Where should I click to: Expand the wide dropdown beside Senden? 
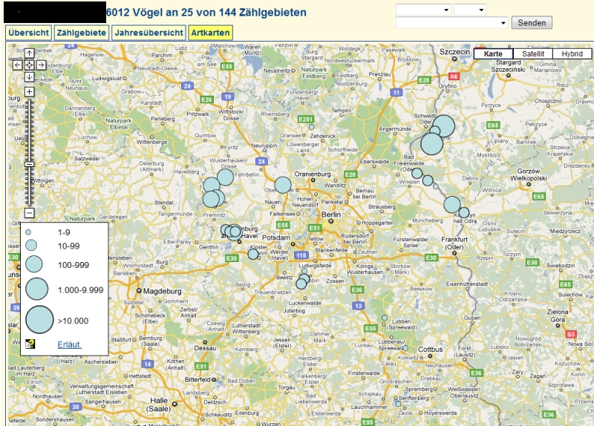[452, 23]
